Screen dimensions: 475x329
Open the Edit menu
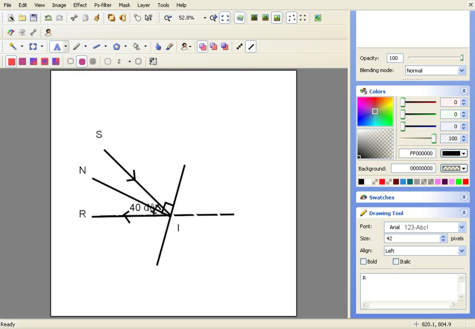point(23,5)
